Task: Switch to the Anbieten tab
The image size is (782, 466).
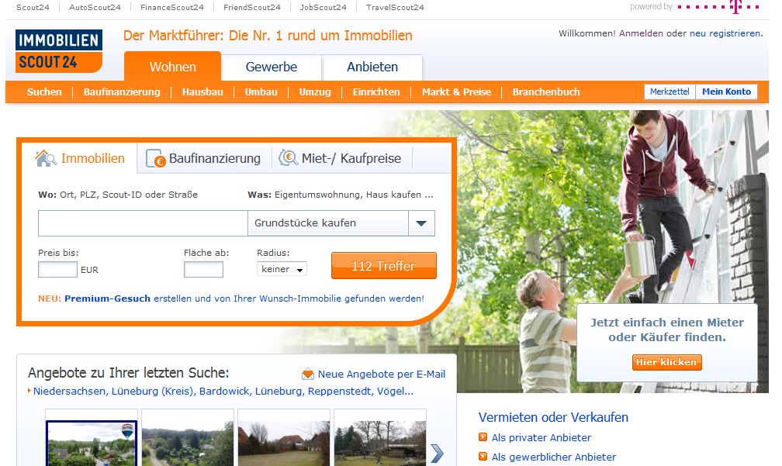Action: [372, 67]
